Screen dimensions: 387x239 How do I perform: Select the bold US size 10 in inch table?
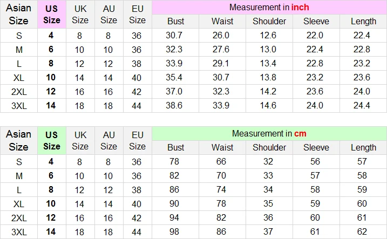(x=51, y=78)
